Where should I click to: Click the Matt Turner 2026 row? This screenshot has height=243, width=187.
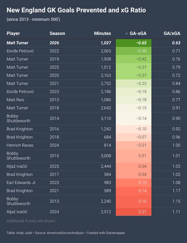[x=93, y=43]
